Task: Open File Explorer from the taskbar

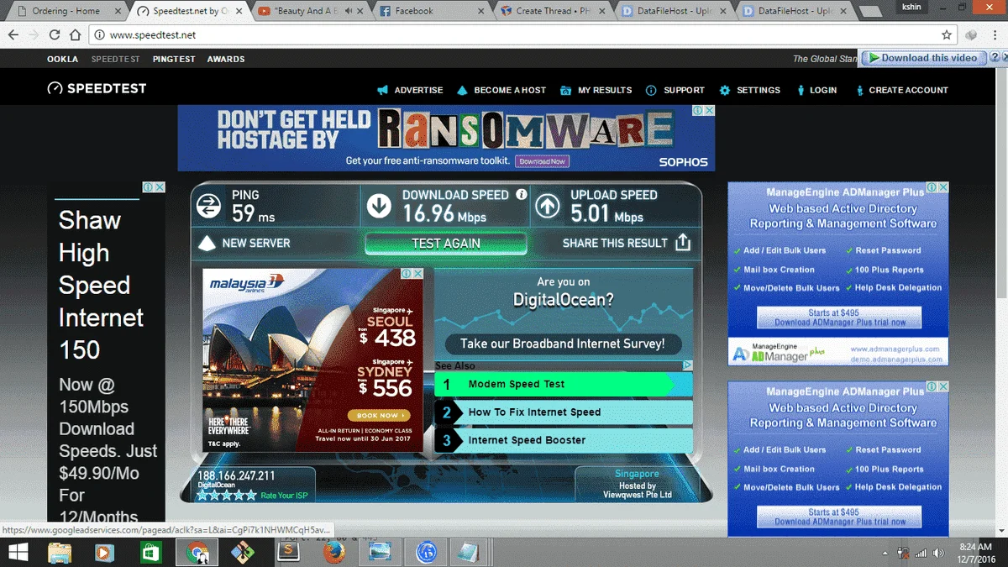Action: (x=60, y=553)
